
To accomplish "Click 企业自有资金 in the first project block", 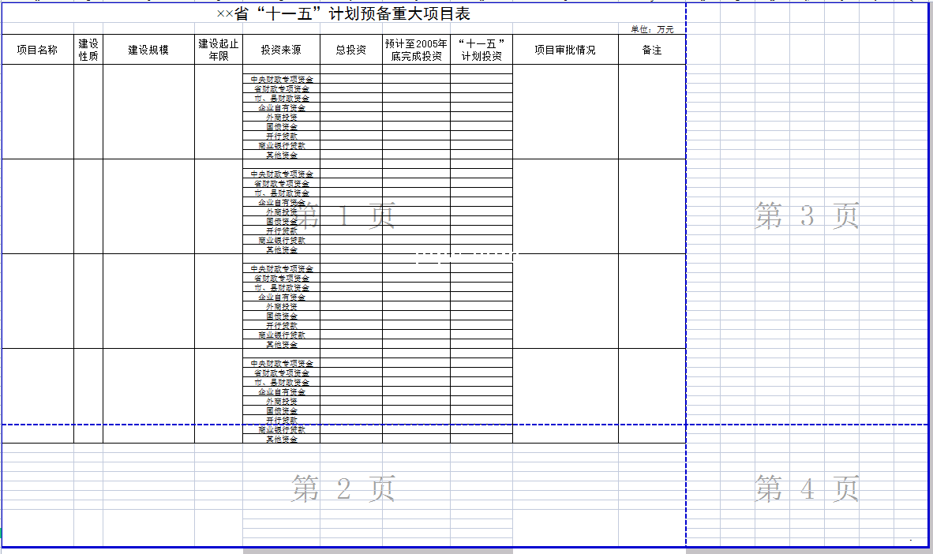I will pyautogui.click(x=282, y=108).
